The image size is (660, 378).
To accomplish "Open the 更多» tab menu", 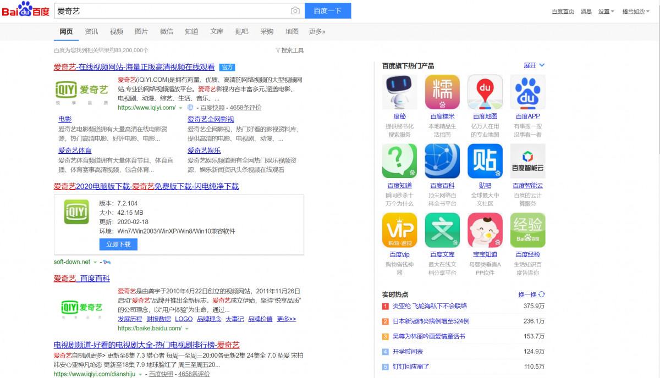I will tap(317, 31).
